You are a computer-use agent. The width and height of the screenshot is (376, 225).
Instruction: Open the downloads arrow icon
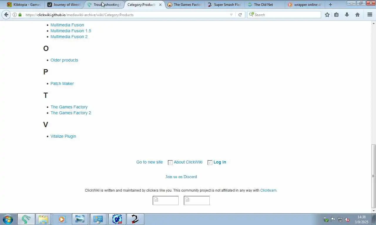coord(347,15)
